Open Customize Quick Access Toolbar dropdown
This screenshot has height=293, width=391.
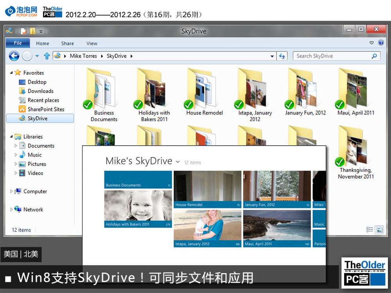(41, 31)
